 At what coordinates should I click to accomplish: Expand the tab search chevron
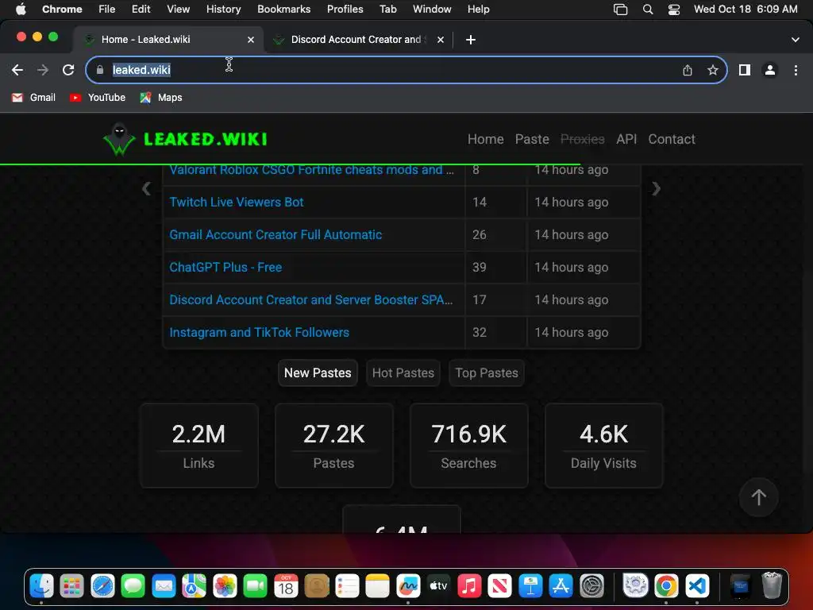796,40
